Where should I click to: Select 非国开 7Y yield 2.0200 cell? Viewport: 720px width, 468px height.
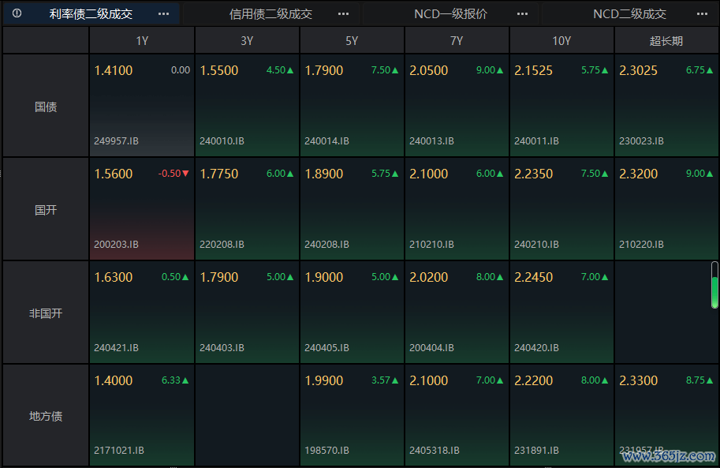click(x=457, y=313)
